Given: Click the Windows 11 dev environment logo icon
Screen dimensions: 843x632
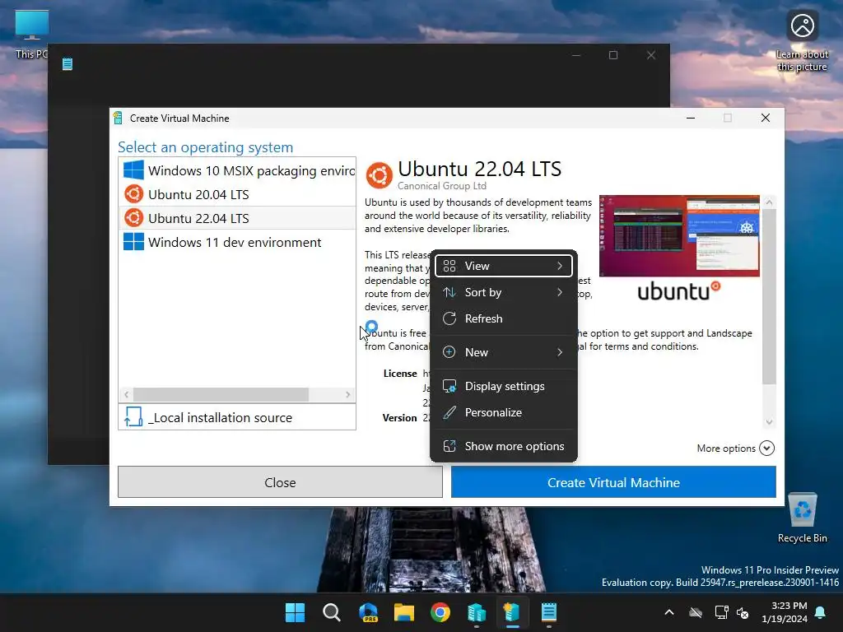Looking at the screenshot, I should click(133, 242).
